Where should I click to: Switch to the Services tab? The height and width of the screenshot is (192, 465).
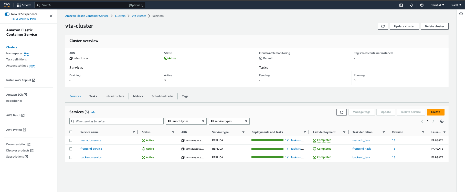point(75,96)
